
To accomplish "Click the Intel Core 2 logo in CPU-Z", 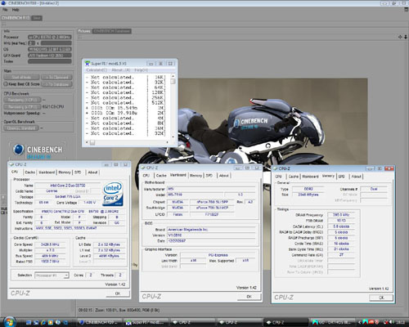I will point(113,194).
